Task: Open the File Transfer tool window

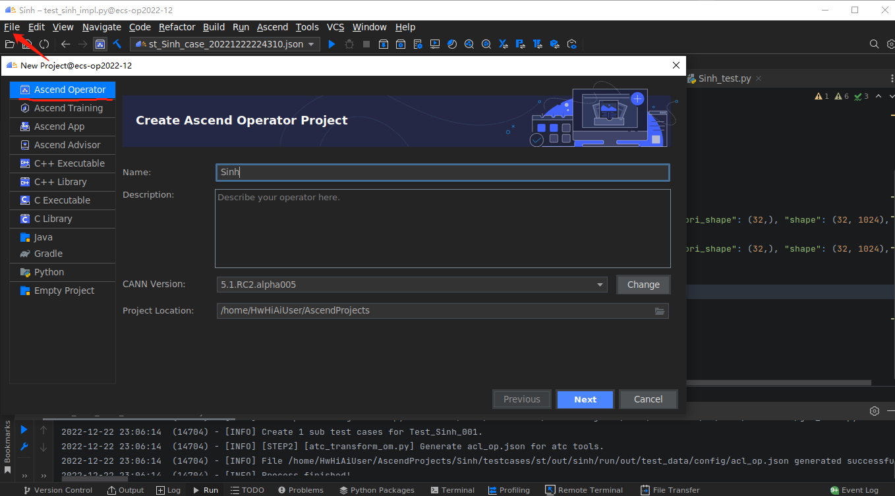Action: tap(670, 490)
